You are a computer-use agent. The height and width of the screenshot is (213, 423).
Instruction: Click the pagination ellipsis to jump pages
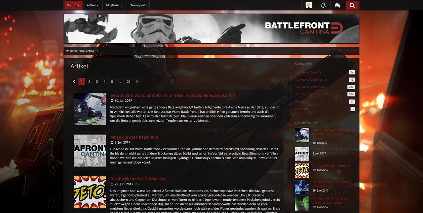coord(120,82)
